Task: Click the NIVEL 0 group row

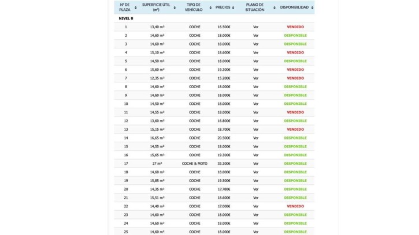Action: click(x=126, y=18)
